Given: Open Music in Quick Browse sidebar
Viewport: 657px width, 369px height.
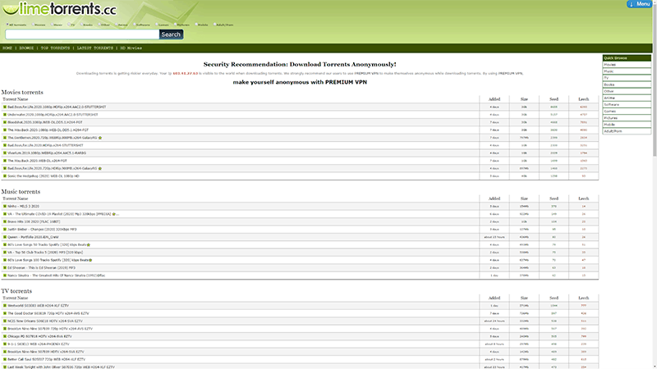Looking at the screenshot, I should [627, 71].
